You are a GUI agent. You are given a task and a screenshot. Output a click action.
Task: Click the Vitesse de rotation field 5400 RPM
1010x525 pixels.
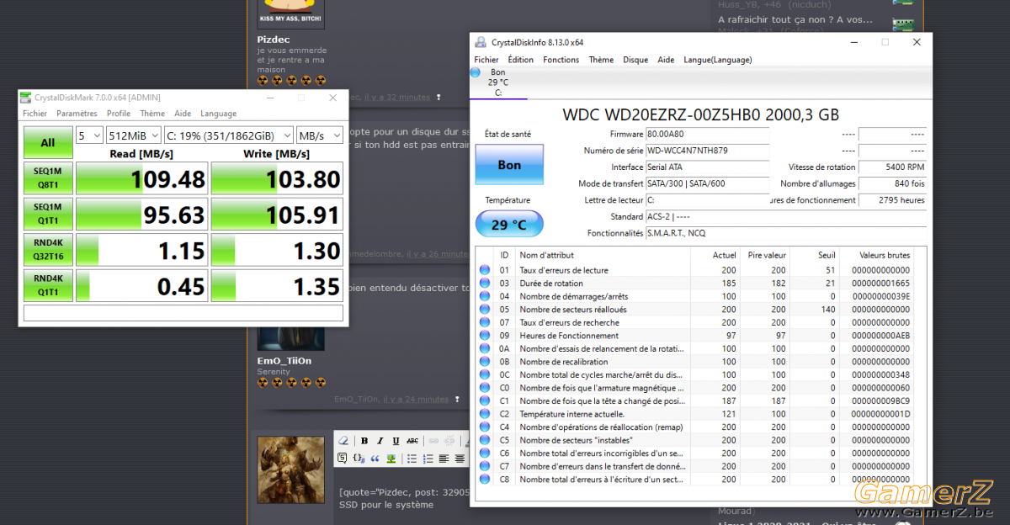pyautogui.click(x=892, y=167)
